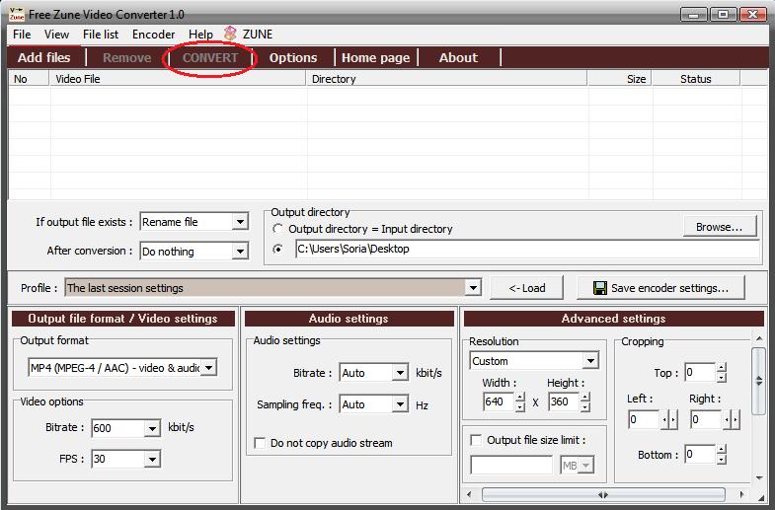Viewport: 775px width, 510px height.
Task: Click the Remove toolbar button
Action: pyautogui.click(x=127, y=57)
